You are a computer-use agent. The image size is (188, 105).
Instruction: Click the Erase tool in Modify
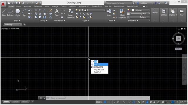pyautogui.click(x=51, y=10)
